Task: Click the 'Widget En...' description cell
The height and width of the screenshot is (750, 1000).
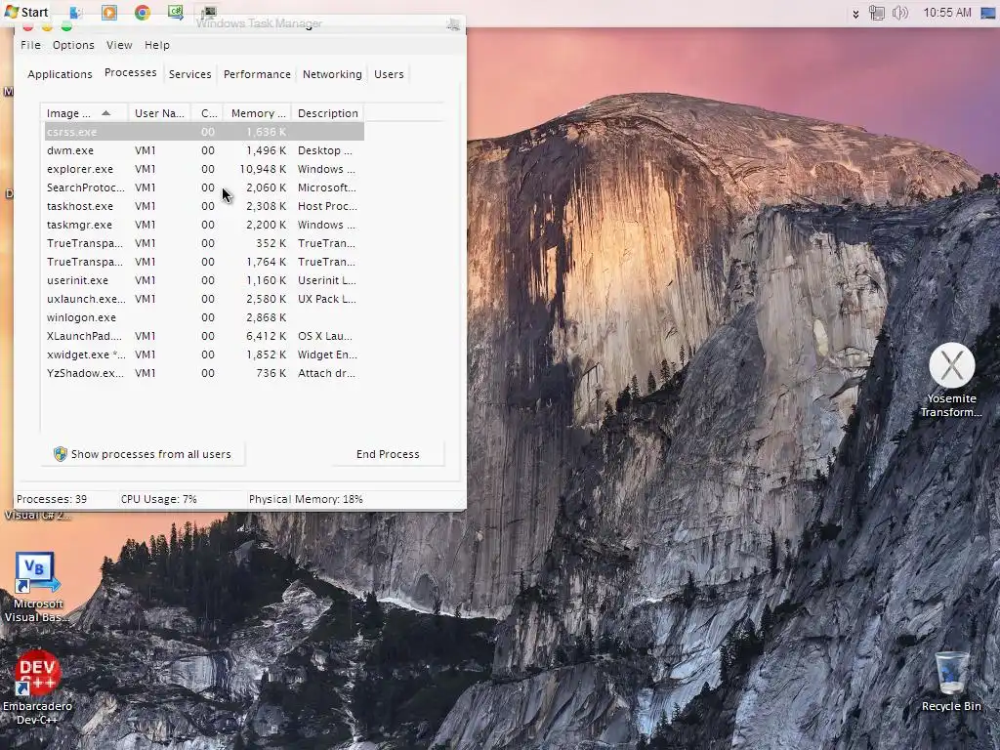Action: pyautogui.click(x=327, y=354)
